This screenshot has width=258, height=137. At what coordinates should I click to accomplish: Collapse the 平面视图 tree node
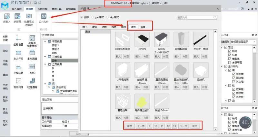click(45, 41)
